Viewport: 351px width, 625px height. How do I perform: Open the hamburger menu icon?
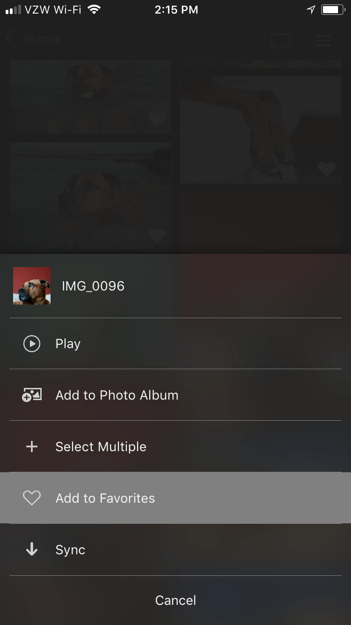[x=323, y=41]
